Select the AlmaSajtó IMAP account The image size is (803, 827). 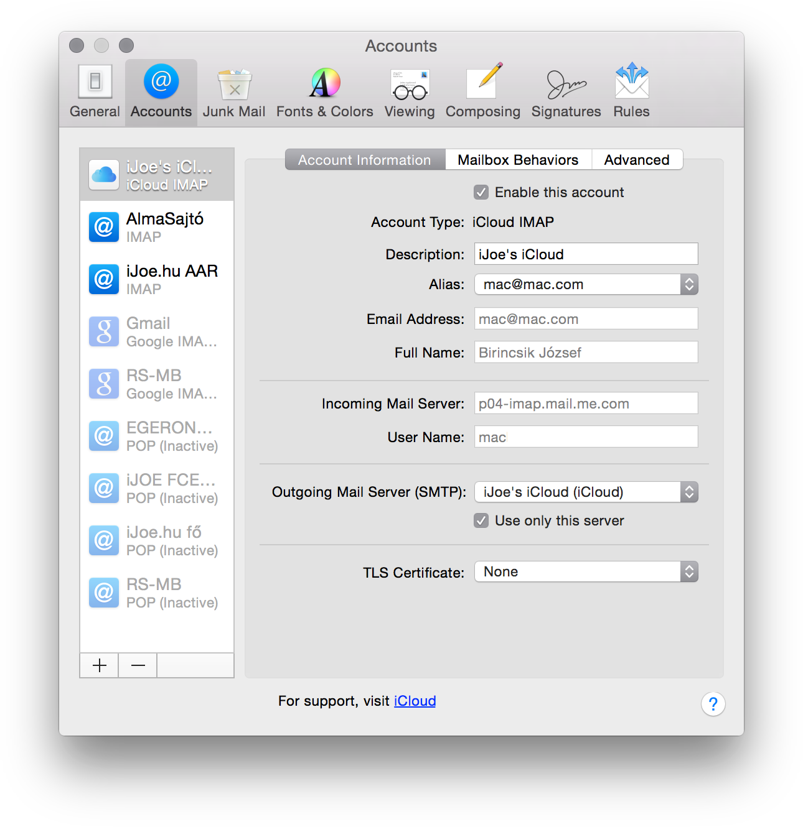(157, 227)
